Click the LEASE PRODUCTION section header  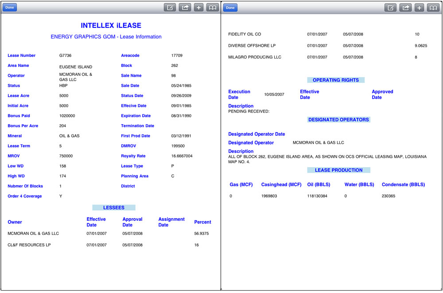click(x=339, y=170)
